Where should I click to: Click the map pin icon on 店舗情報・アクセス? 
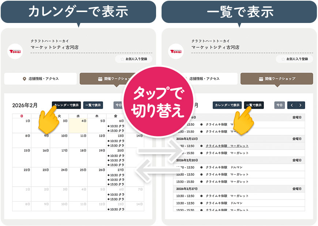[x=24, y=79]
